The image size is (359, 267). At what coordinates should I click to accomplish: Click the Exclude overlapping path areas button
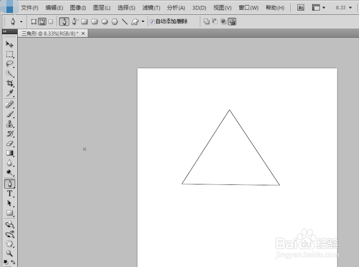coord(232,22)
